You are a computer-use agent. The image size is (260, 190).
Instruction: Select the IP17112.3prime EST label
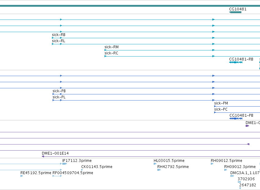pos(77,161)
